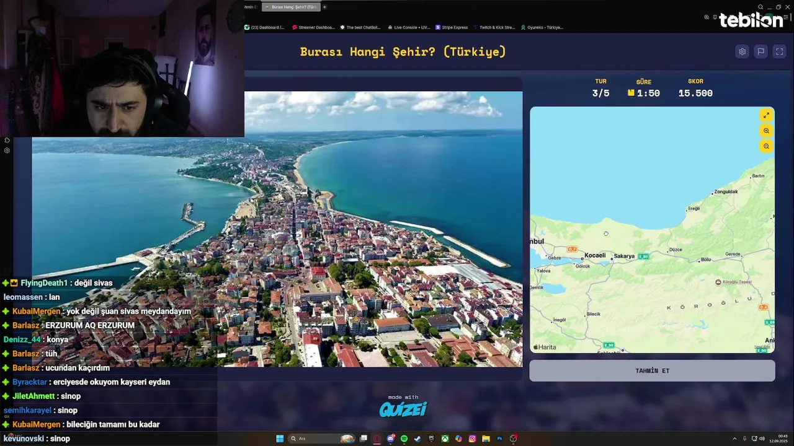Image resolution: width=794 pixels, height=446 pixels.
Task: Open the clock and date flyout
Action: coord(779,439)
